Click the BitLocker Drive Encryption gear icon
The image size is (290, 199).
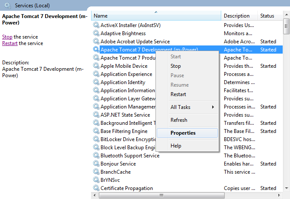tap(96, 139)
